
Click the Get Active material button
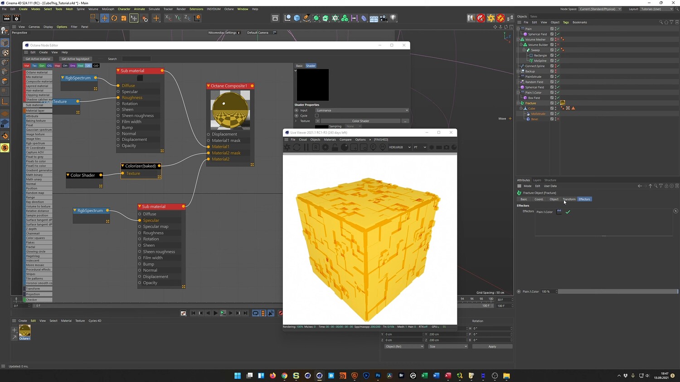click(38, 59)
